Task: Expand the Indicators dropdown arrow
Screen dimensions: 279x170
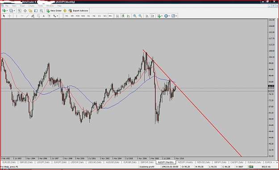Action: (162, 16)
